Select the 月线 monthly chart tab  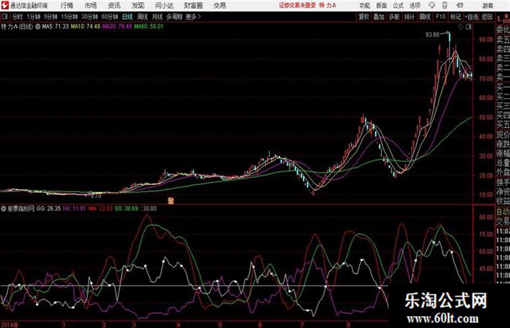click(x=158, y=17)
